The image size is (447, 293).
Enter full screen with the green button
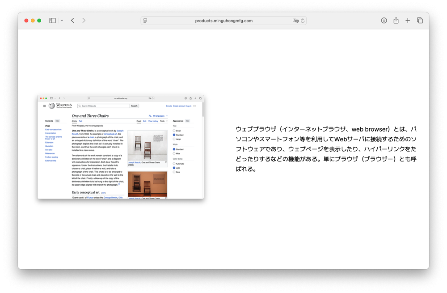pyautogui.click(x=39, y=21)
